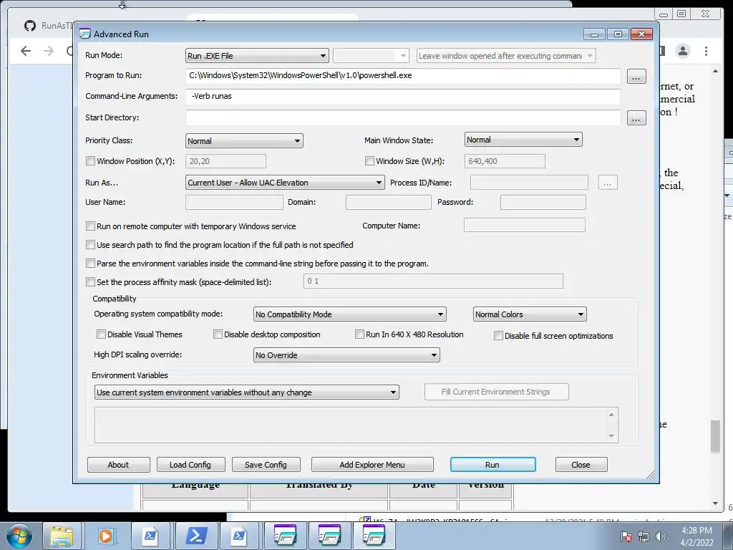Click the Save Config button

266,465
